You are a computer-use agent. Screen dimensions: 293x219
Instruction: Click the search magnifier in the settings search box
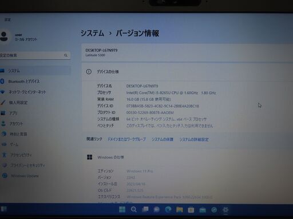coord(66,55)
